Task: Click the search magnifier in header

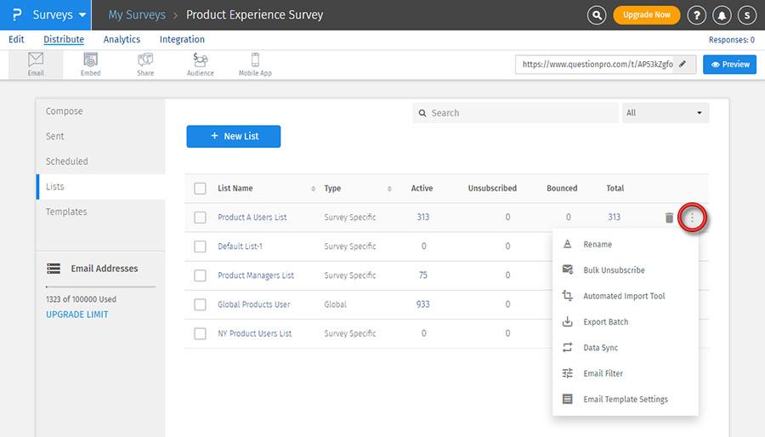Action: coord(598,15)
